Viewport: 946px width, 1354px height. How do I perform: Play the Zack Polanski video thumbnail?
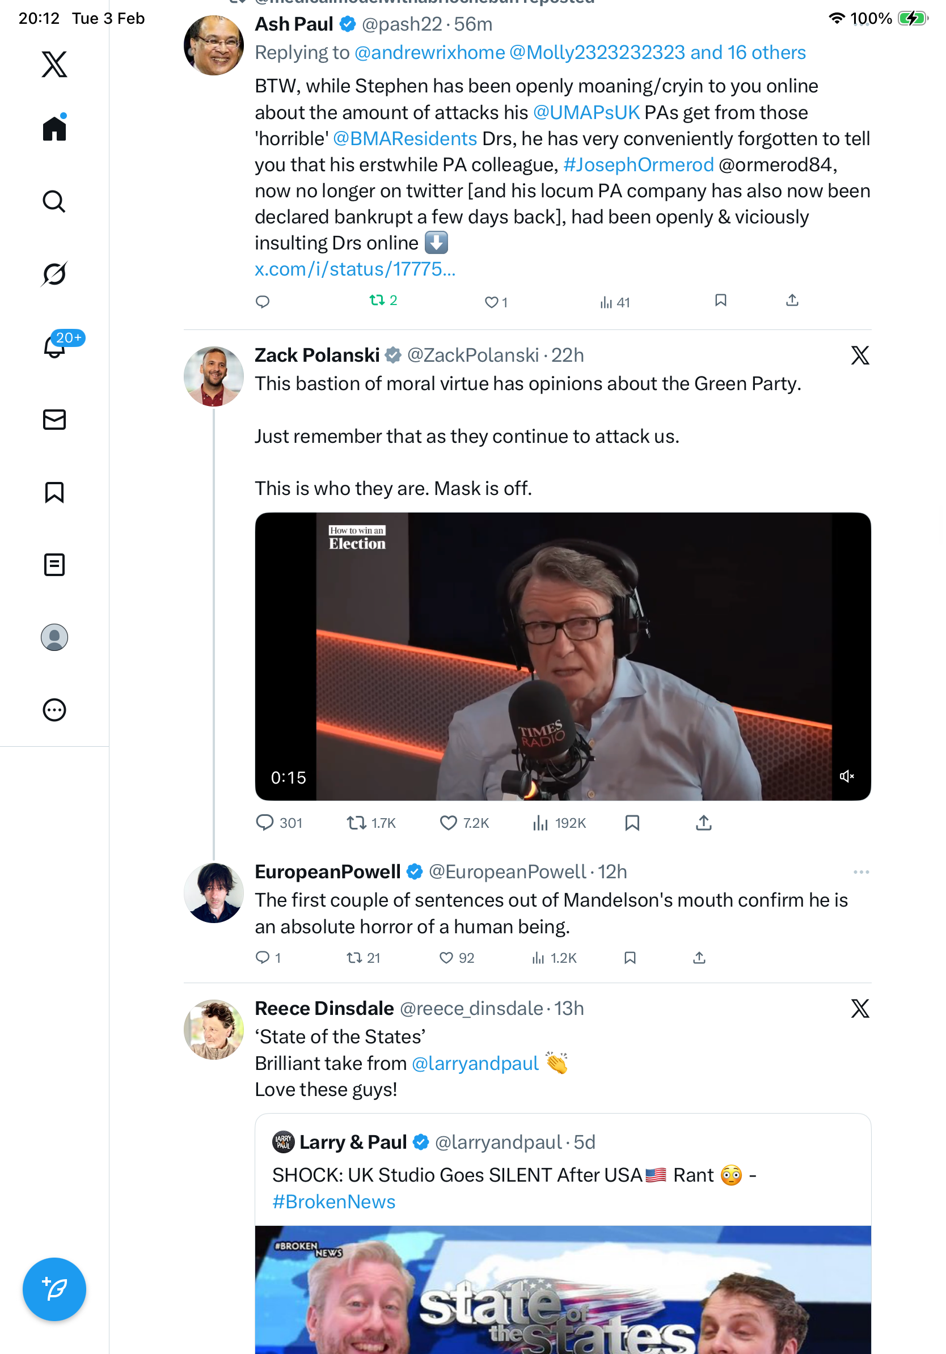pyautogui.click(x=563, y=656)
